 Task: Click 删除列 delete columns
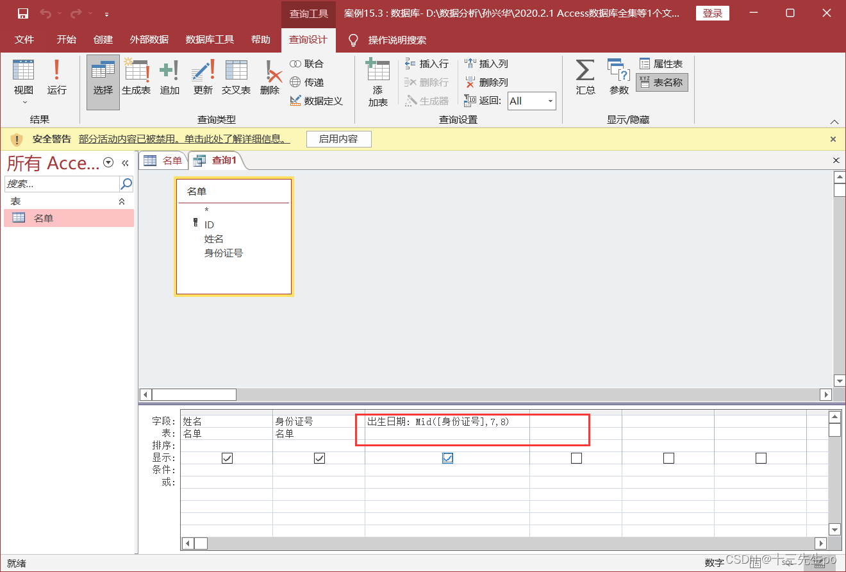point(486,82)
